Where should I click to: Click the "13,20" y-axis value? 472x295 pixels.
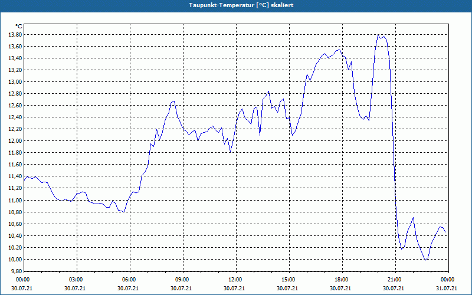tap(15, 70)
